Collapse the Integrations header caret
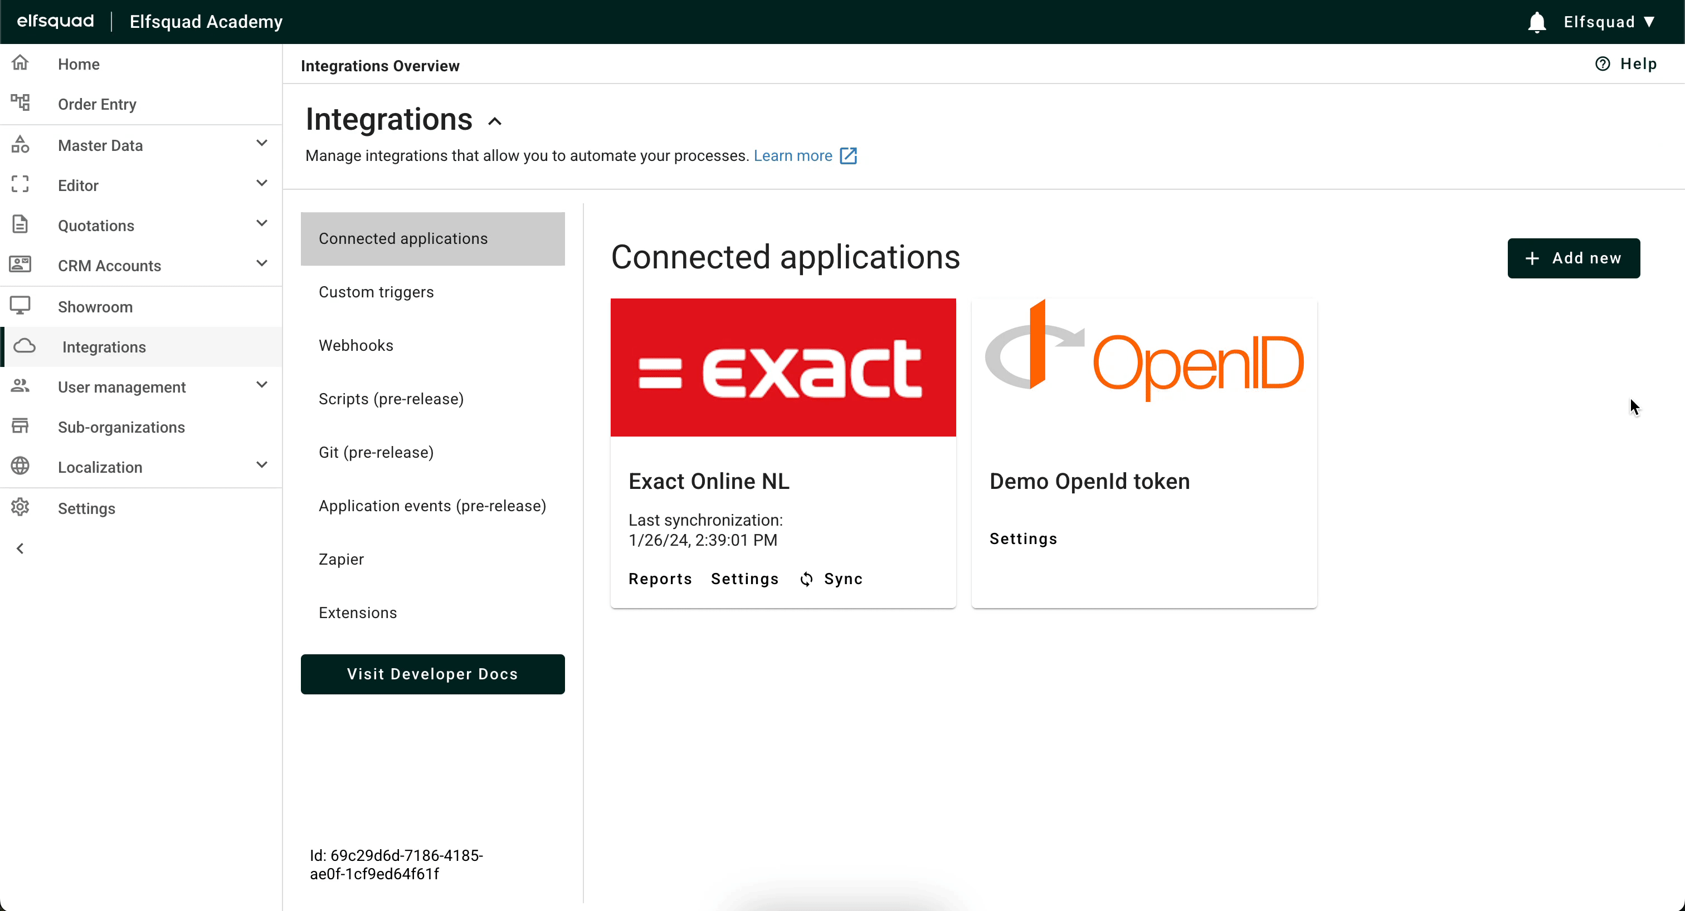1685x911 pixels. click(495, 121)
